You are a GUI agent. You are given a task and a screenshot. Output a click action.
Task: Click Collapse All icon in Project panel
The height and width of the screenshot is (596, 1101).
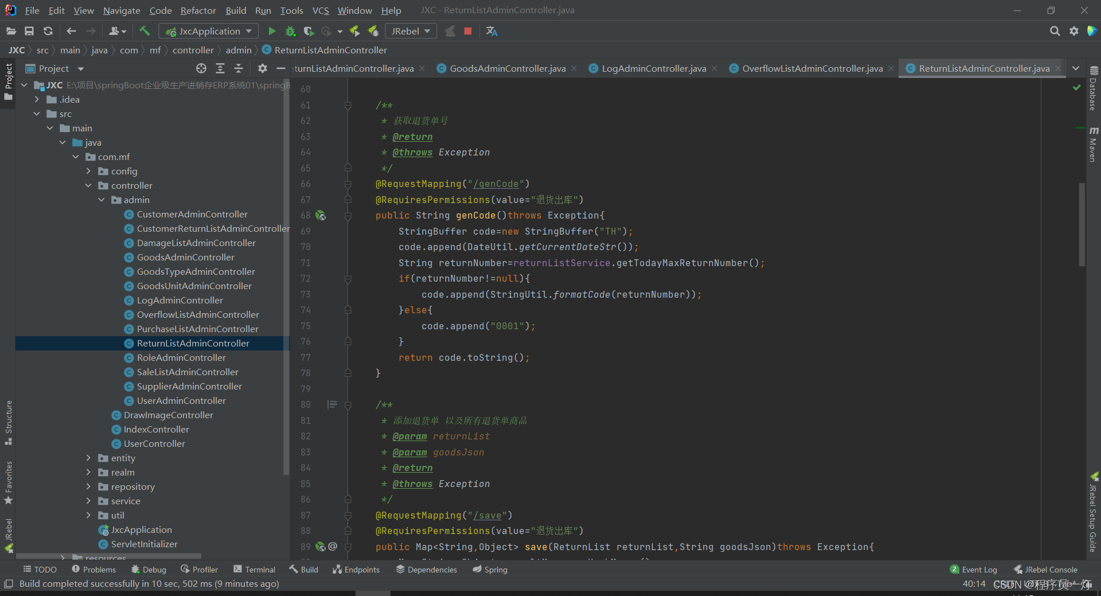[239, 68]
